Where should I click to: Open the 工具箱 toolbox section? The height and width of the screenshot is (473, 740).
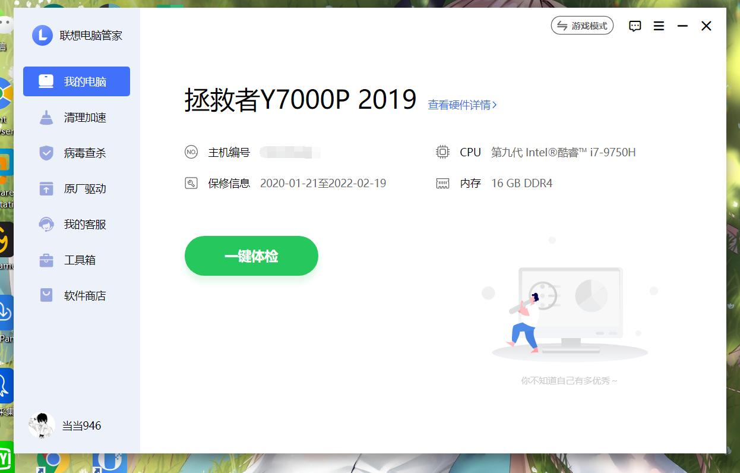click(x=76, y=260)
